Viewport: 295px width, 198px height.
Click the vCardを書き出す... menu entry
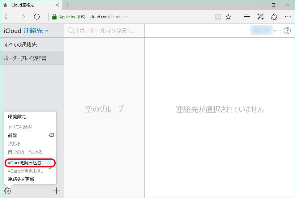click(x=30, y=171)
